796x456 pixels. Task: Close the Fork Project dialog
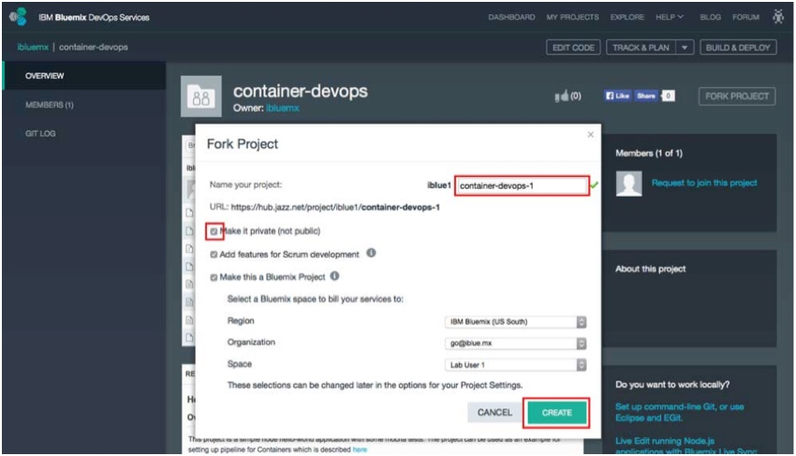click(590, 135)
